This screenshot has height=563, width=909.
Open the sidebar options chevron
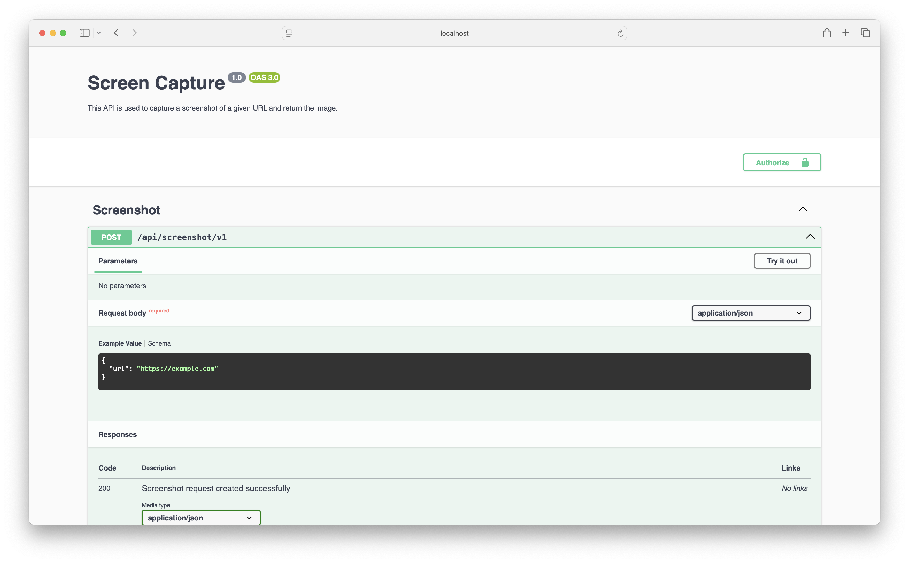click(99, 33)
